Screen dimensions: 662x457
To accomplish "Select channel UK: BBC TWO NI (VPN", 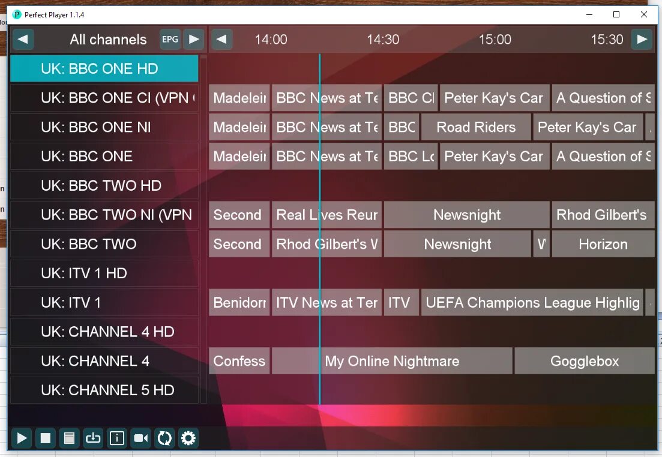I will click(x=104, y=215).
